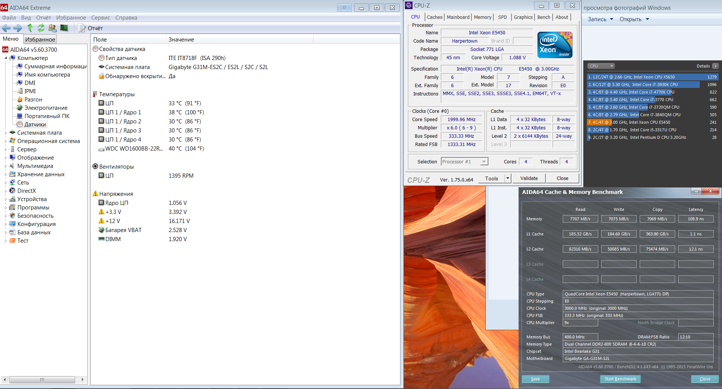Click the Intel Xeon inside logo
The image size is (722, 389).
(555, 45)
